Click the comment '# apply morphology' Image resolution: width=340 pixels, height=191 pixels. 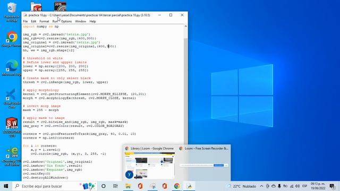pos(41,90)
